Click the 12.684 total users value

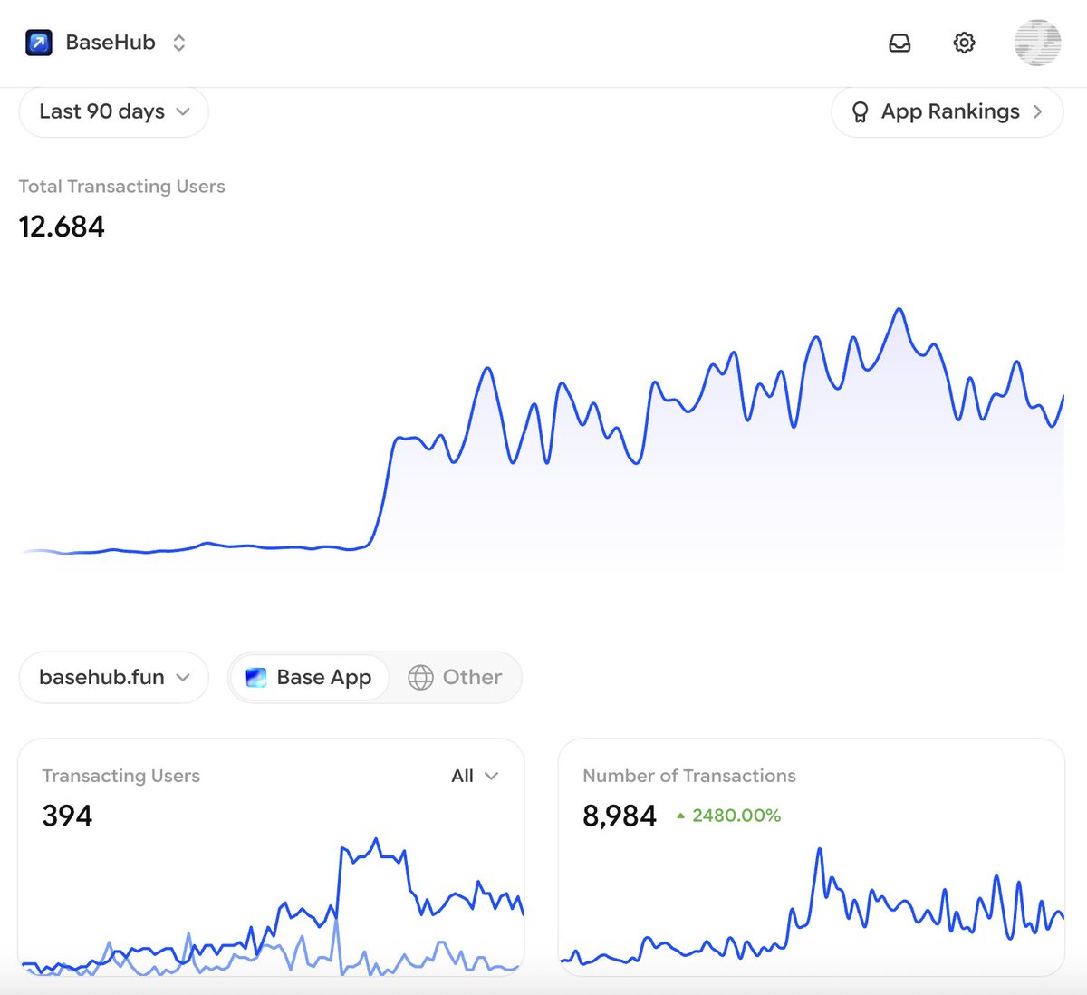(x=62, y=227)
